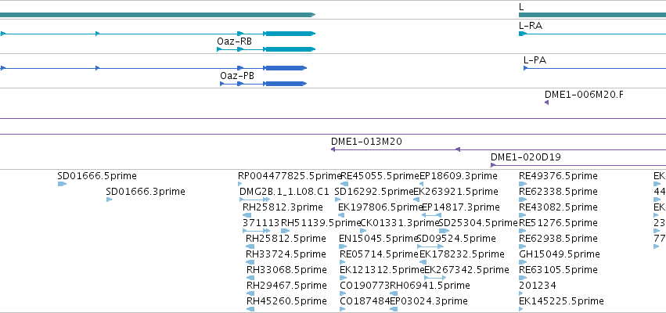This screenshot has height=313, width=666.
Task: Click the DME1-013M20 clone label
Action: [366, 142]
